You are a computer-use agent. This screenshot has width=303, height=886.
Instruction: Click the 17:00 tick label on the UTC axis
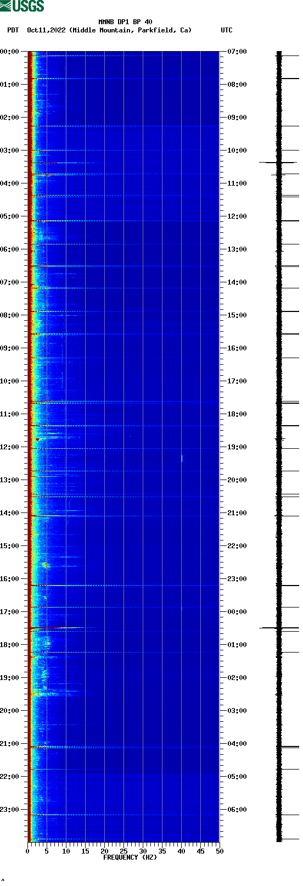coord(237,381)
